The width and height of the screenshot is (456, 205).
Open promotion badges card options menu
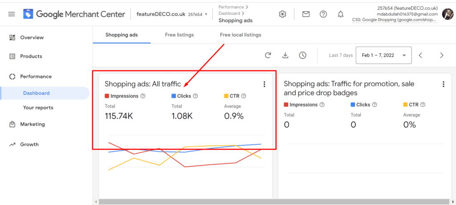tap(443, 84)
